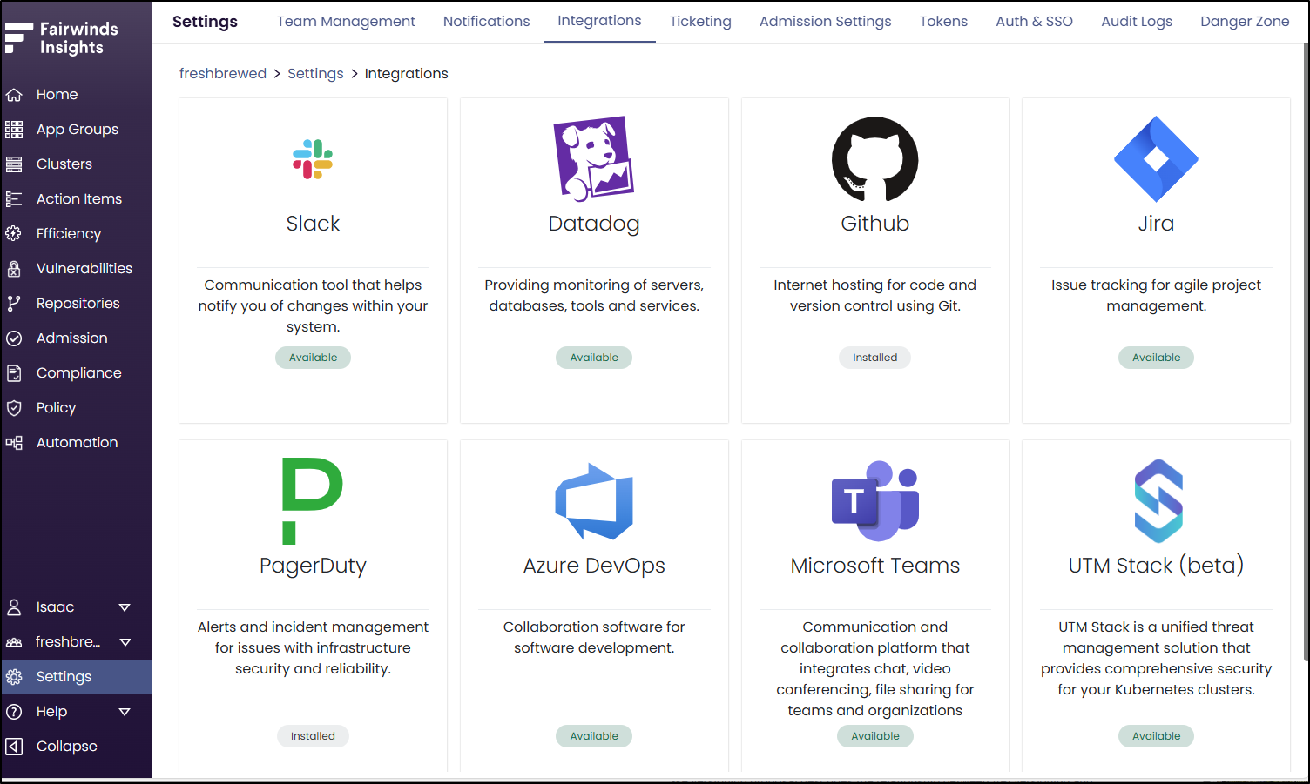The width and height of the screenshot is (1310, 784).
Task: View the Audit Logs tab
Action: click(1137, 21)
